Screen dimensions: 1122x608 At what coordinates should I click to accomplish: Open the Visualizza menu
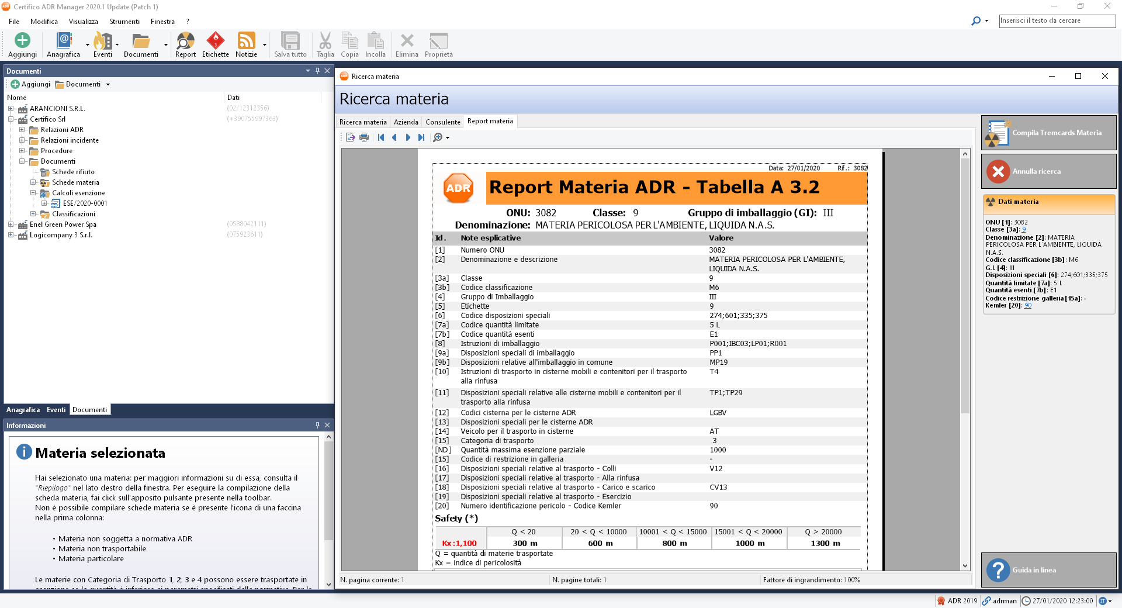pyautogui.click(x=84, y=22)
